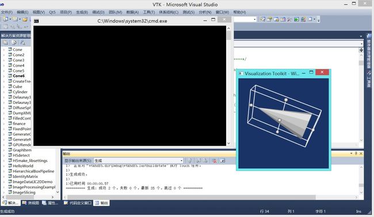The image size is (374, 217).
Task: Click the first Solution Explorer toolbar icon
Action: pyautogui.click(x=6, y=42)
